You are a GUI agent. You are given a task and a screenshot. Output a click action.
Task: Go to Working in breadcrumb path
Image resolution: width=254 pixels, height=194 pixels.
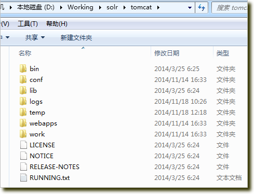81,7
